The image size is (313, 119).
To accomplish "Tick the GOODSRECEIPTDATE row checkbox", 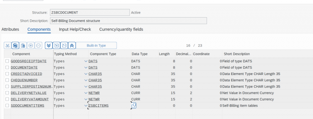I will (x=7, y=61).
